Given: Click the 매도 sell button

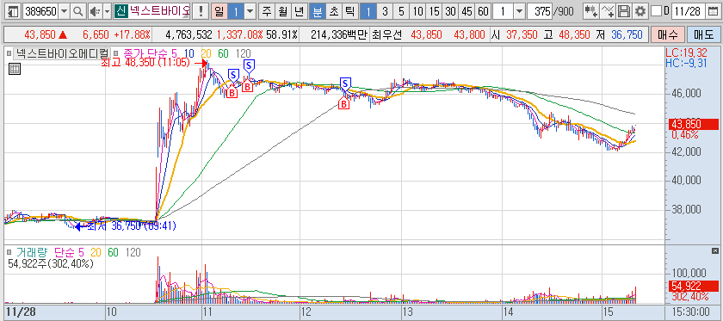Looking at the screenshot, I should pyautogui.click(x=704, y=34).
